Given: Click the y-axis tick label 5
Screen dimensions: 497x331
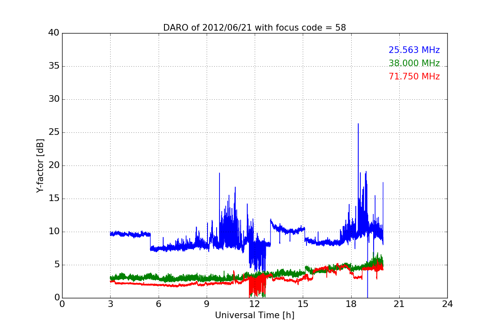Looking at the screenshot, I should [x=56, y=265].
